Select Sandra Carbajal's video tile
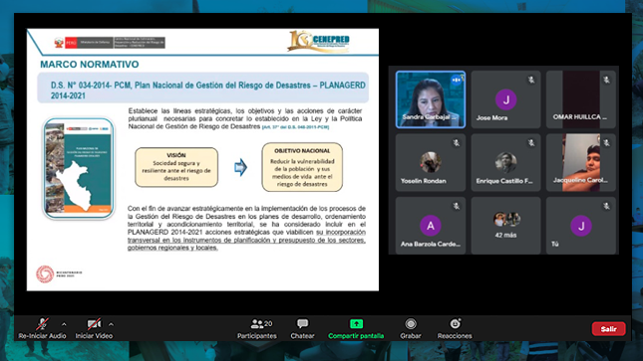 [x=431, y=99]
